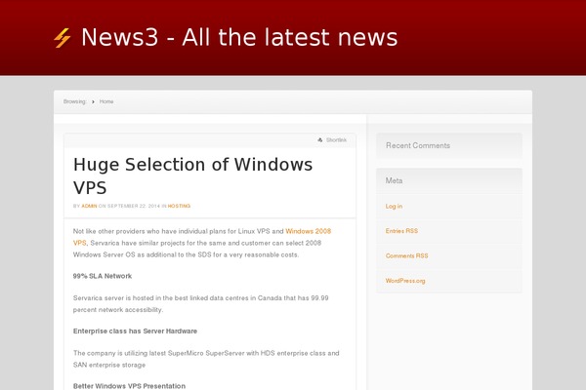Click the Better Windows VPS Presentation heading
586x390 pixels.
[129, 386]
